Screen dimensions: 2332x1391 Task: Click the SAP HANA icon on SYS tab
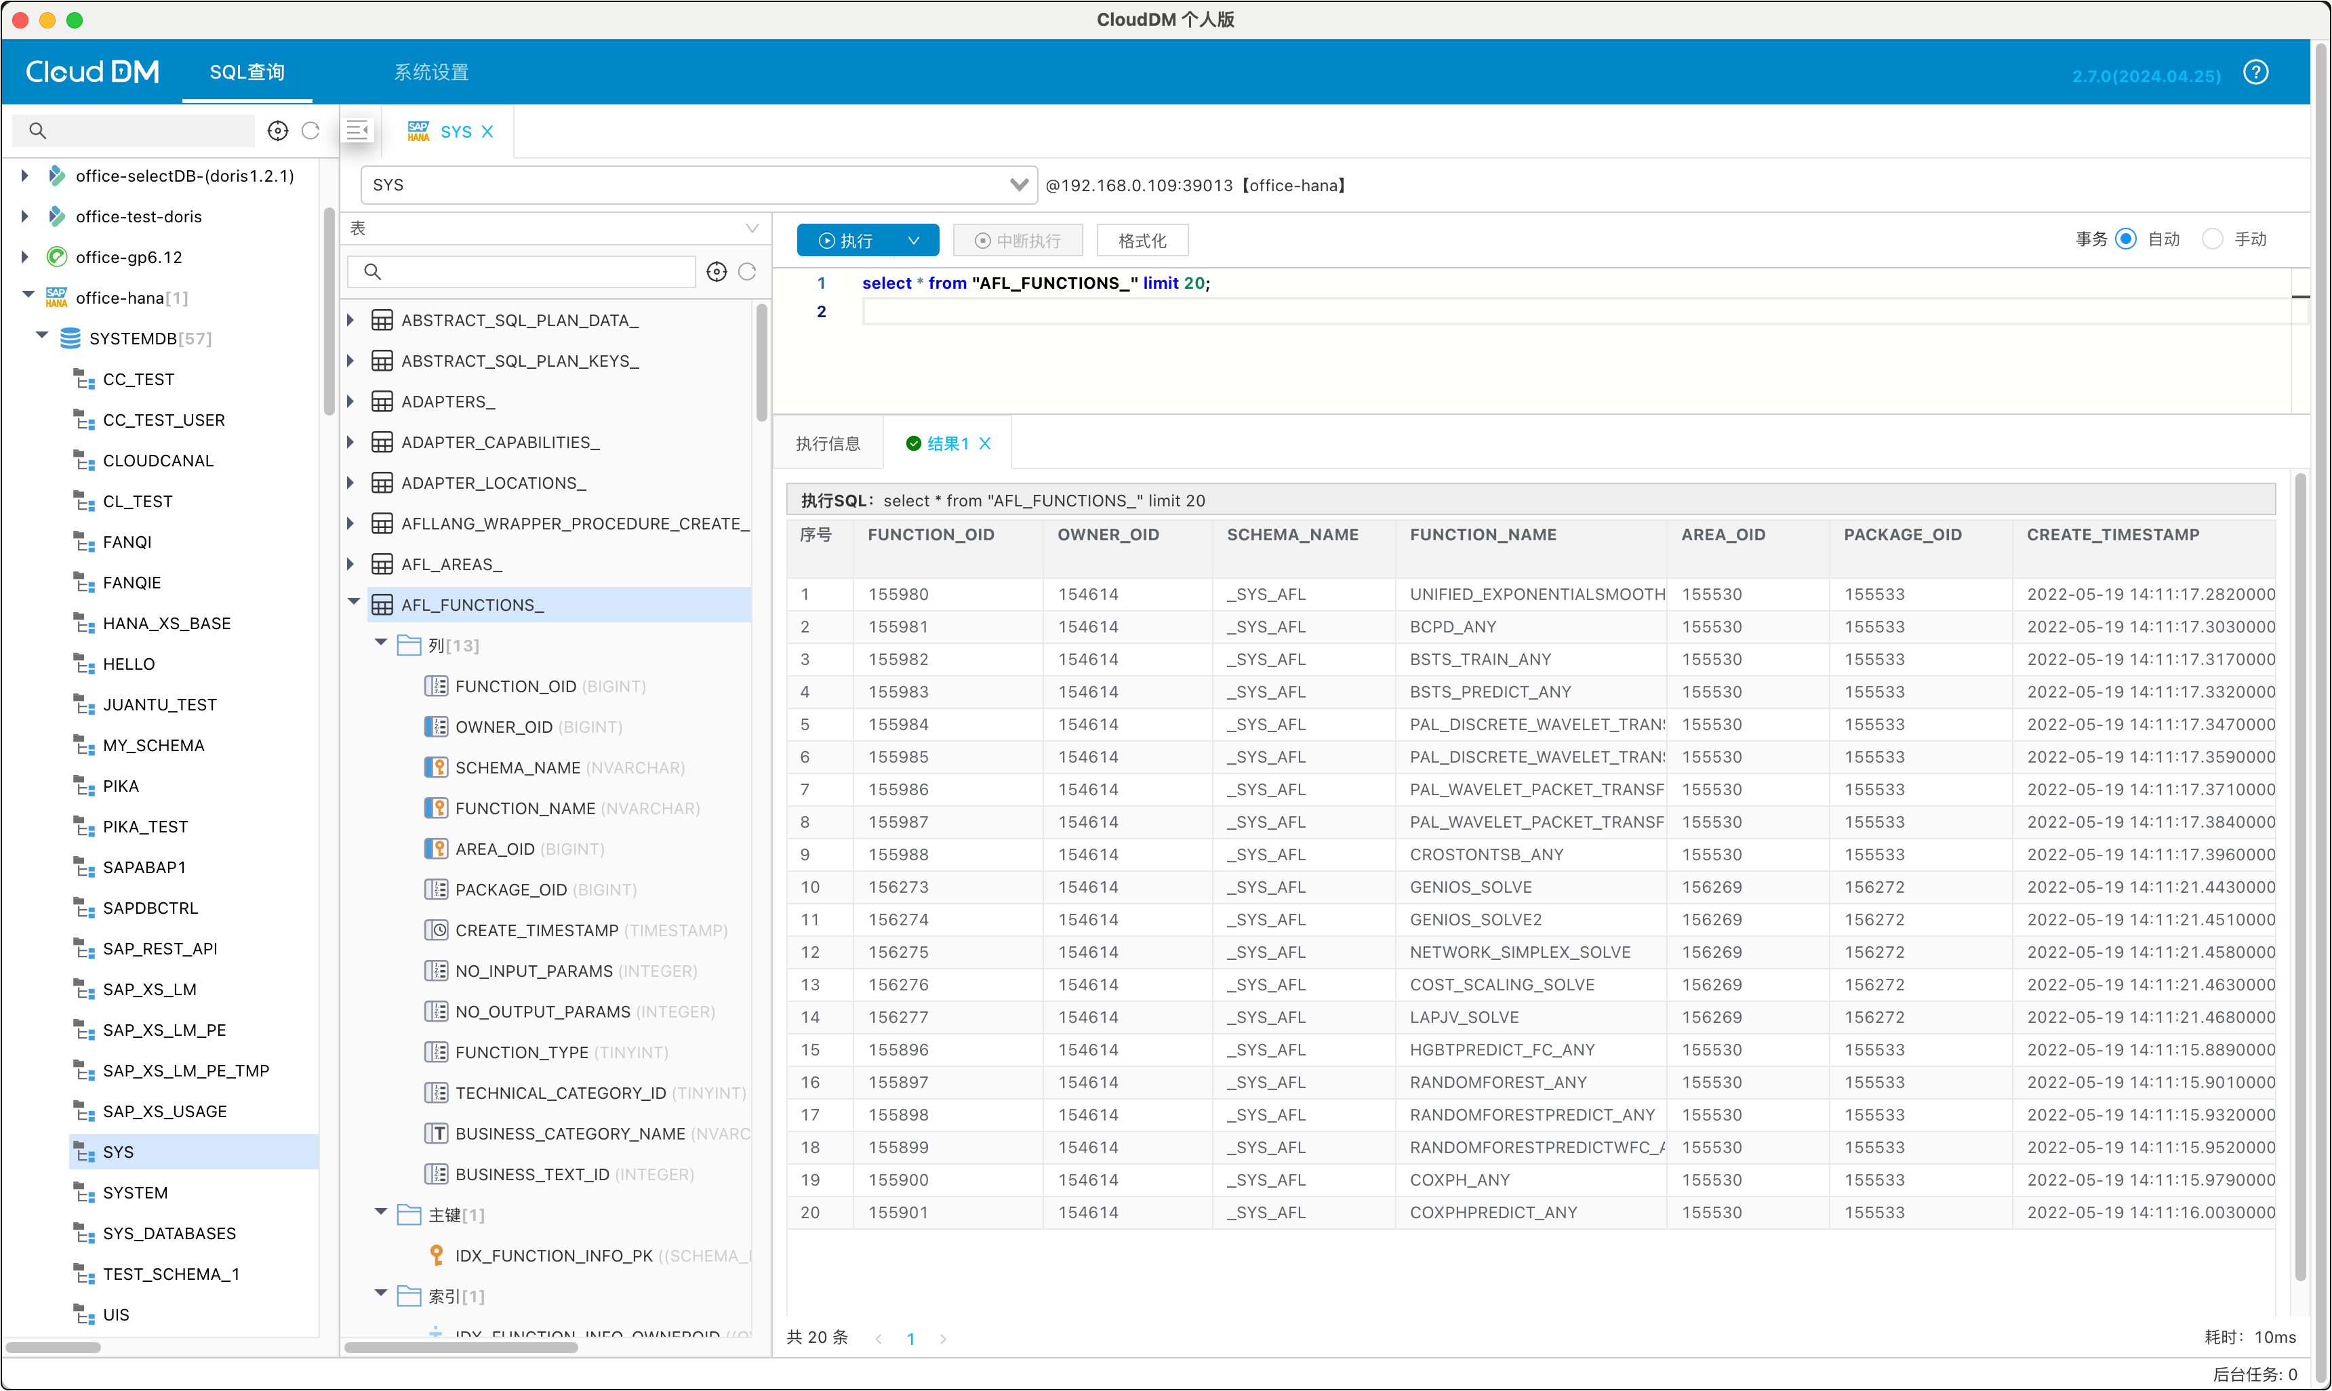(x=418, y=132)
